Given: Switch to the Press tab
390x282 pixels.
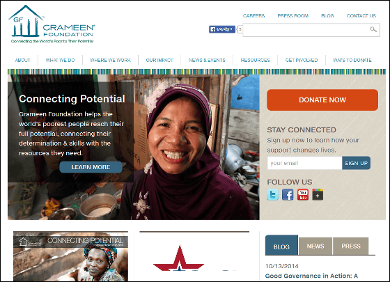Looking at the screenshot, I should pyautogui.click(x=351, y=246).
